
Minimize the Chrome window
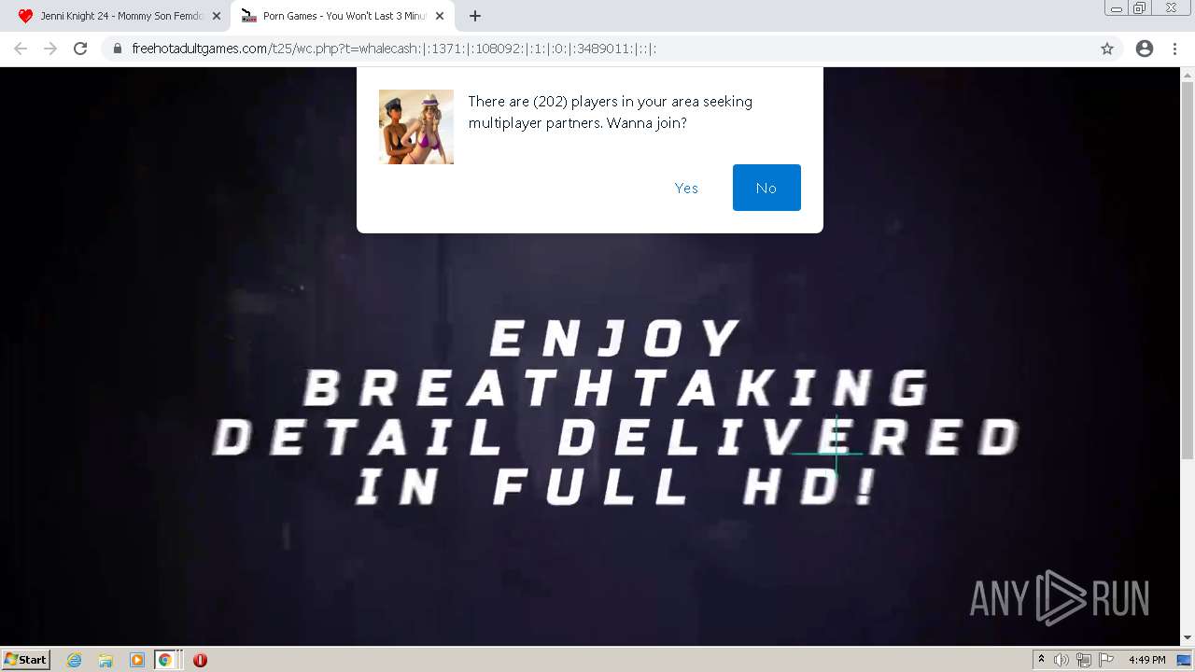click(1116, 8)
